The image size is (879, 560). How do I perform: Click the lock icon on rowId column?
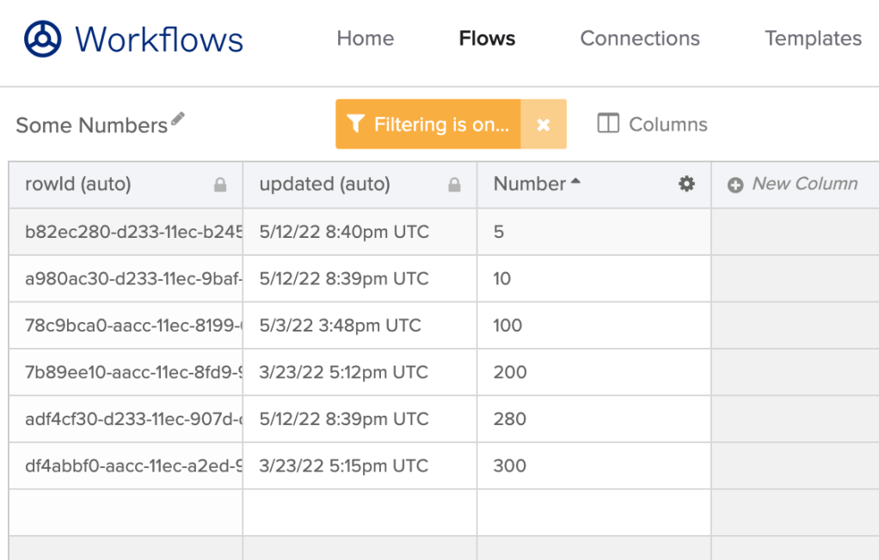click(x=220, y=185)
